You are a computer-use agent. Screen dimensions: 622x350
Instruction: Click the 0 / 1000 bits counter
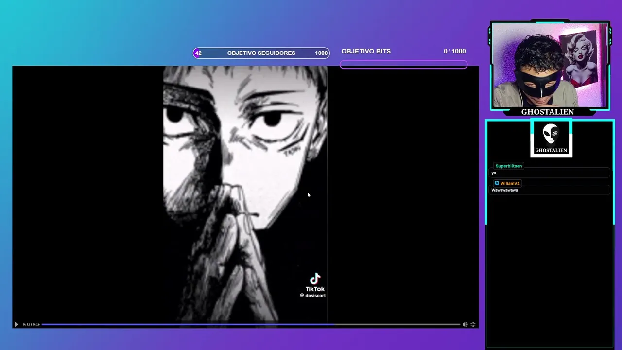(x=454, y=51)
